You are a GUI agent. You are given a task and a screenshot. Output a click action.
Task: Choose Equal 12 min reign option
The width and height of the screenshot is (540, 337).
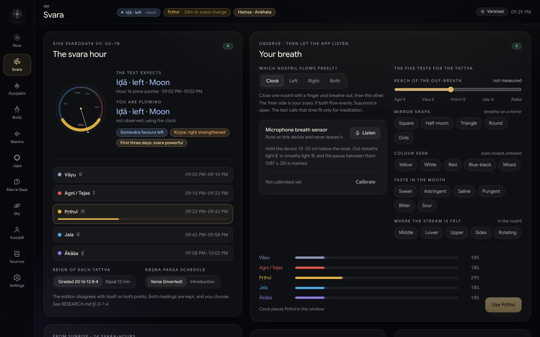point(118,282)
